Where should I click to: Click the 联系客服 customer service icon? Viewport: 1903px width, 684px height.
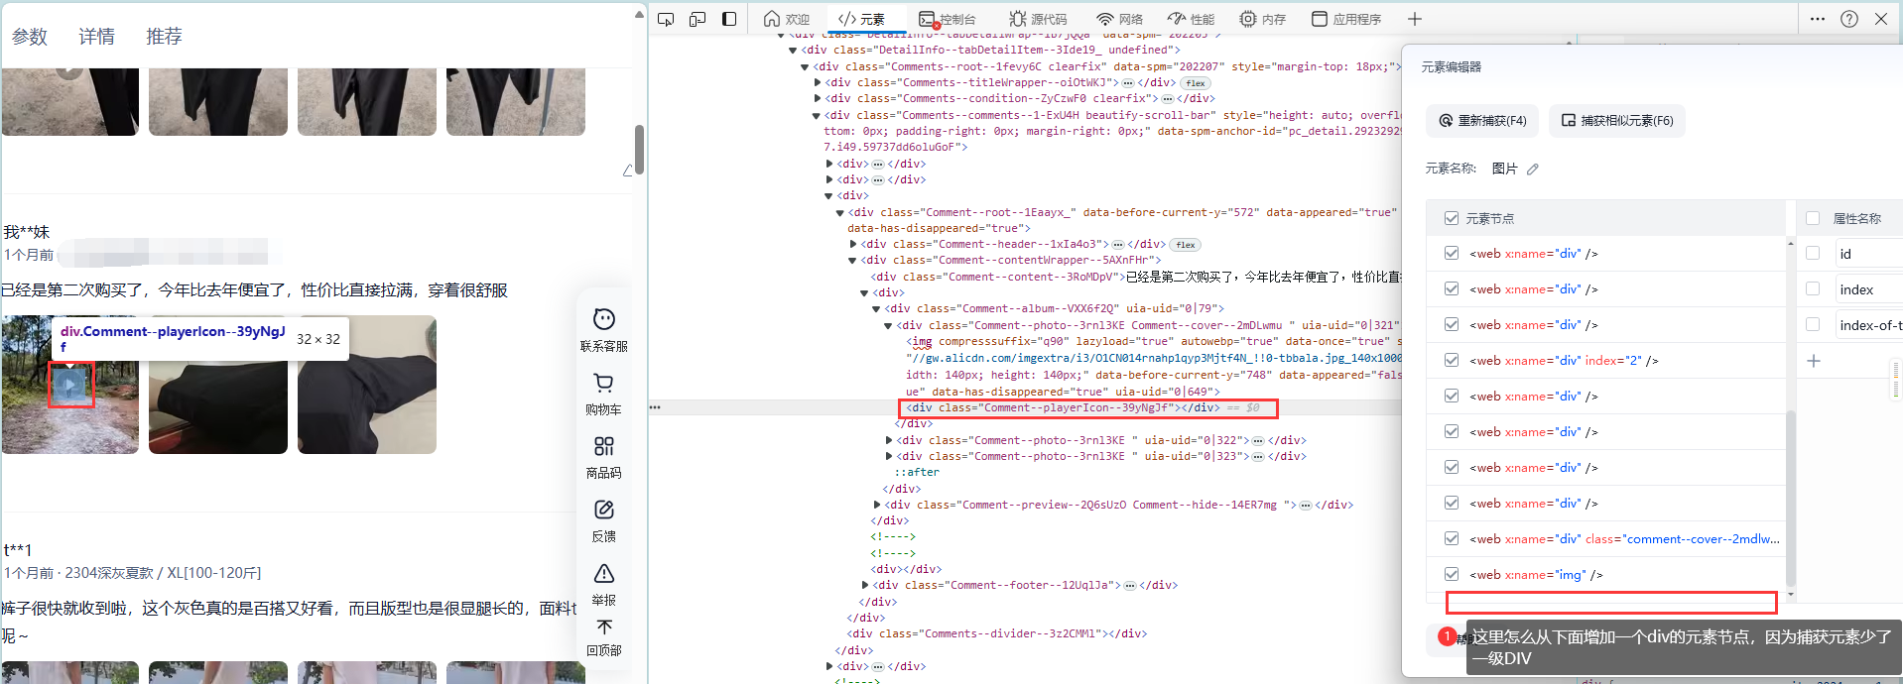click(603, 319)
